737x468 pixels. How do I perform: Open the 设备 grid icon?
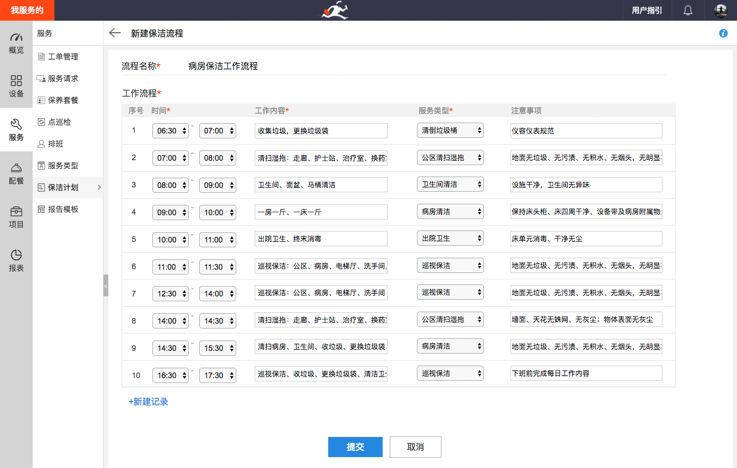(16, 81)
